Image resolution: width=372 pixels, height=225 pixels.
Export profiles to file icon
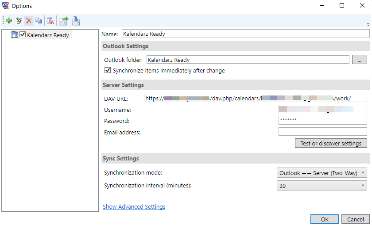pos(63,21)
